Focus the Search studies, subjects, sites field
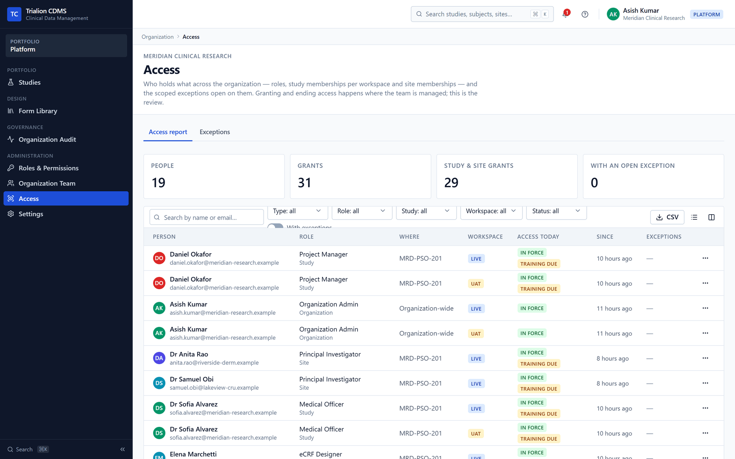The image size is (735, 459). click(x=482, y=14)
